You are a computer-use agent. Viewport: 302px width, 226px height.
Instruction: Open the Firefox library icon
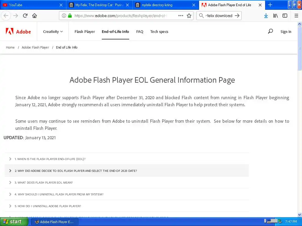coord(275,16)
